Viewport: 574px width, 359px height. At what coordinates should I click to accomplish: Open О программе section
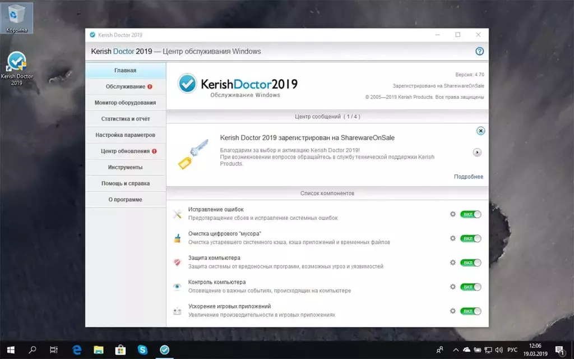[126, 199]
